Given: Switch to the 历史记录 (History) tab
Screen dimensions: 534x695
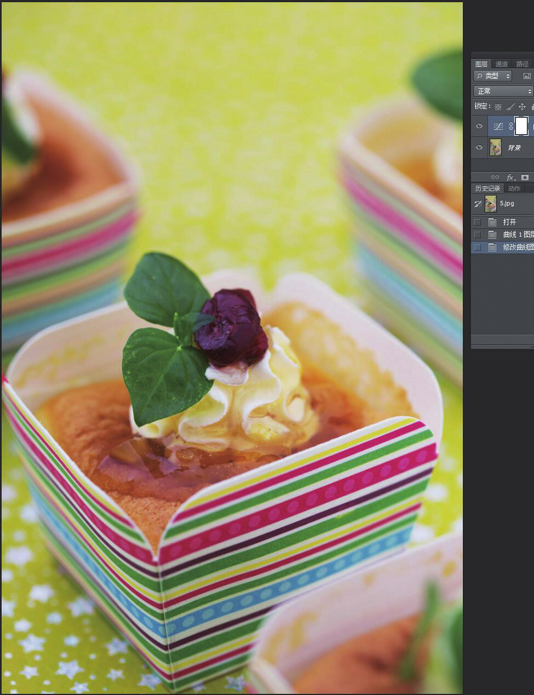Looking at the screenshot, I should pos(487,188).
